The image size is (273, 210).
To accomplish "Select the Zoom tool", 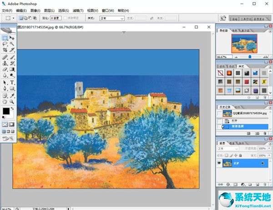I will (x=12, y=102).
